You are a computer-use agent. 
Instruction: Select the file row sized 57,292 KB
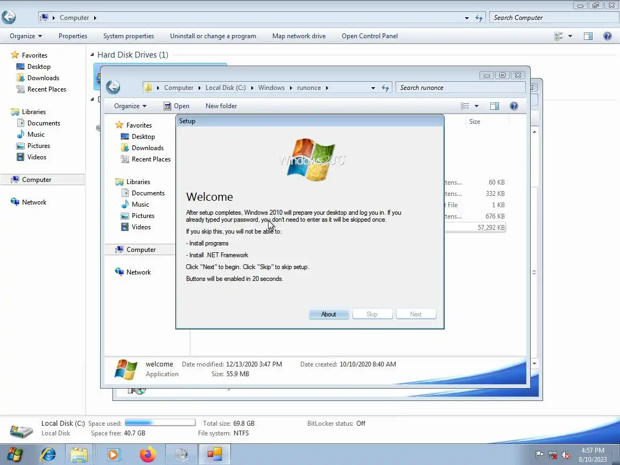[x=475, y=227]
